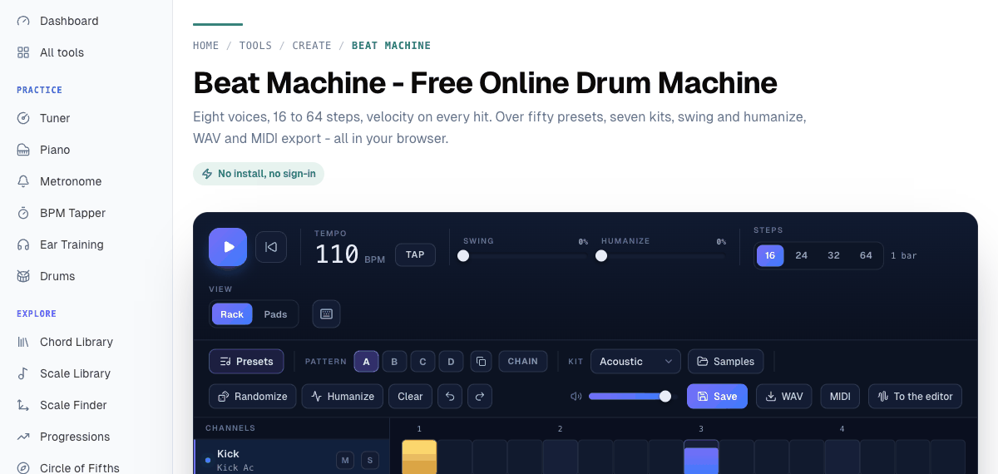The width and height of the screenshot is (998, 474).
Task: Select pattern D
Action: coord(451,362)
